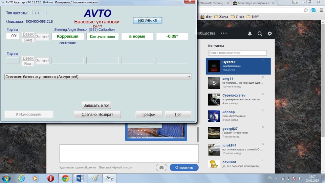
Task: Open the three-dots more menu in header
Action: (x=224, y=33)
